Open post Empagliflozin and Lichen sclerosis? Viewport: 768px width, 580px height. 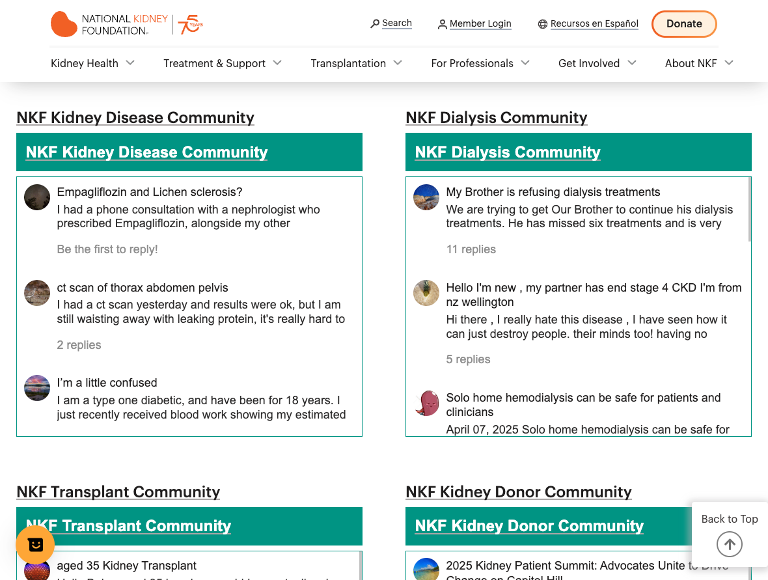(x=150, y=192)
